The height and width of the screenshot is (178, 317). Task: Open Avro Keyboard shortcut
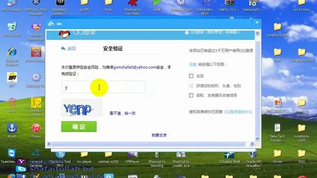tap(36, 55)
